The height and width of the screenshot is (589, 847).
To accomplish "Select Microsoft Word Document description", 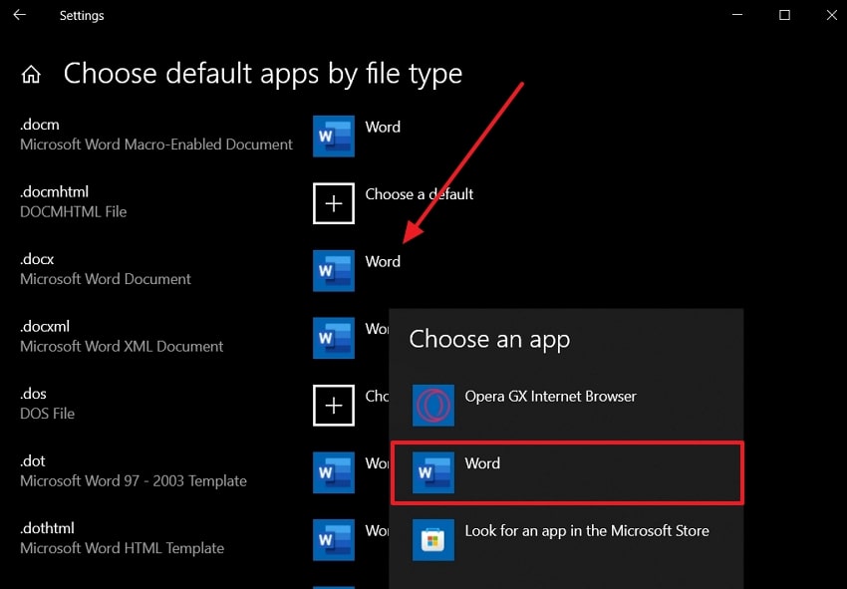I will [106, 279].
